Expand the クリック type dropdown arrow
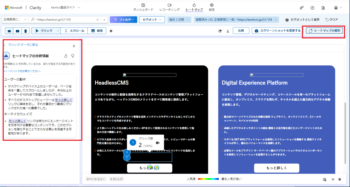 (x=58, y=31)
